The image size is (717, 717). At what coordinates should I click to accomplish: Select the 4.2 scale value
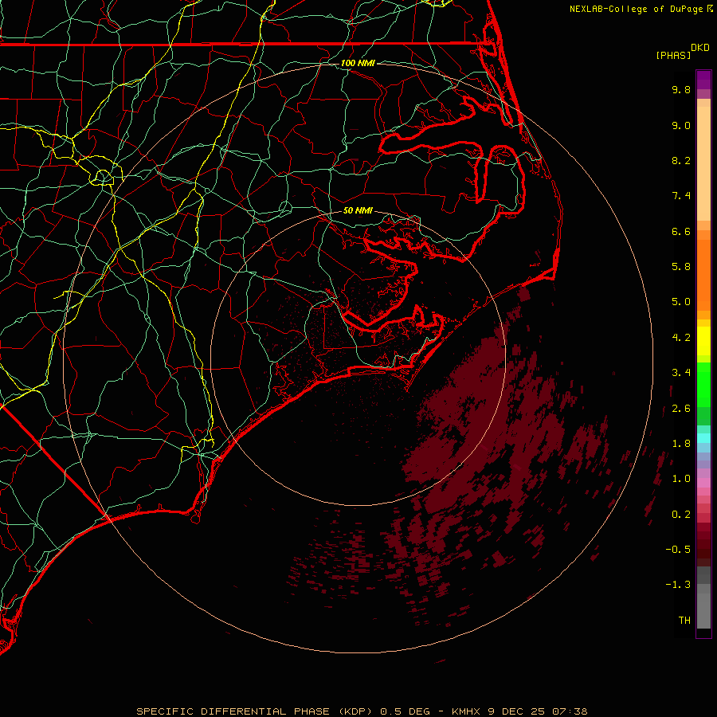coord(681,338)
